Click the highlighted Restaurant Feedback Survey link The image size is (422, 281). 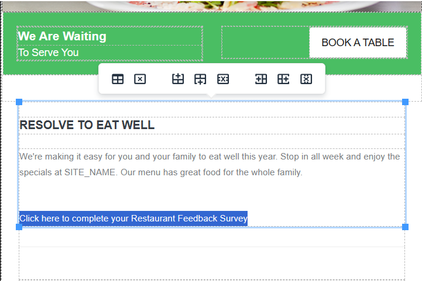tap(133, 218)
